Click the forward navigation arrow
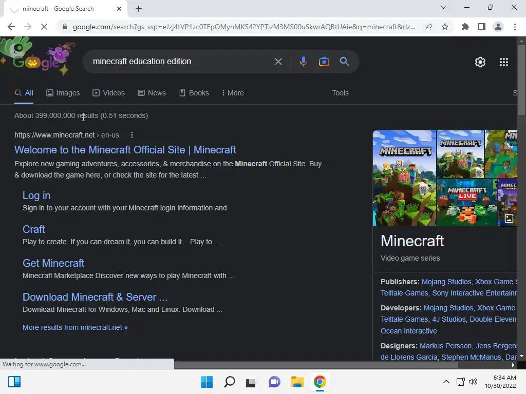526x394 pixels. 28,27
